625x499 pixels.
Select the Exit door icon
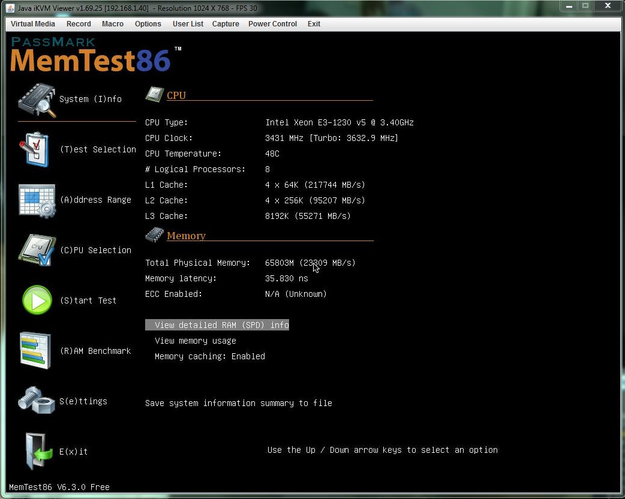click(38, 451)
